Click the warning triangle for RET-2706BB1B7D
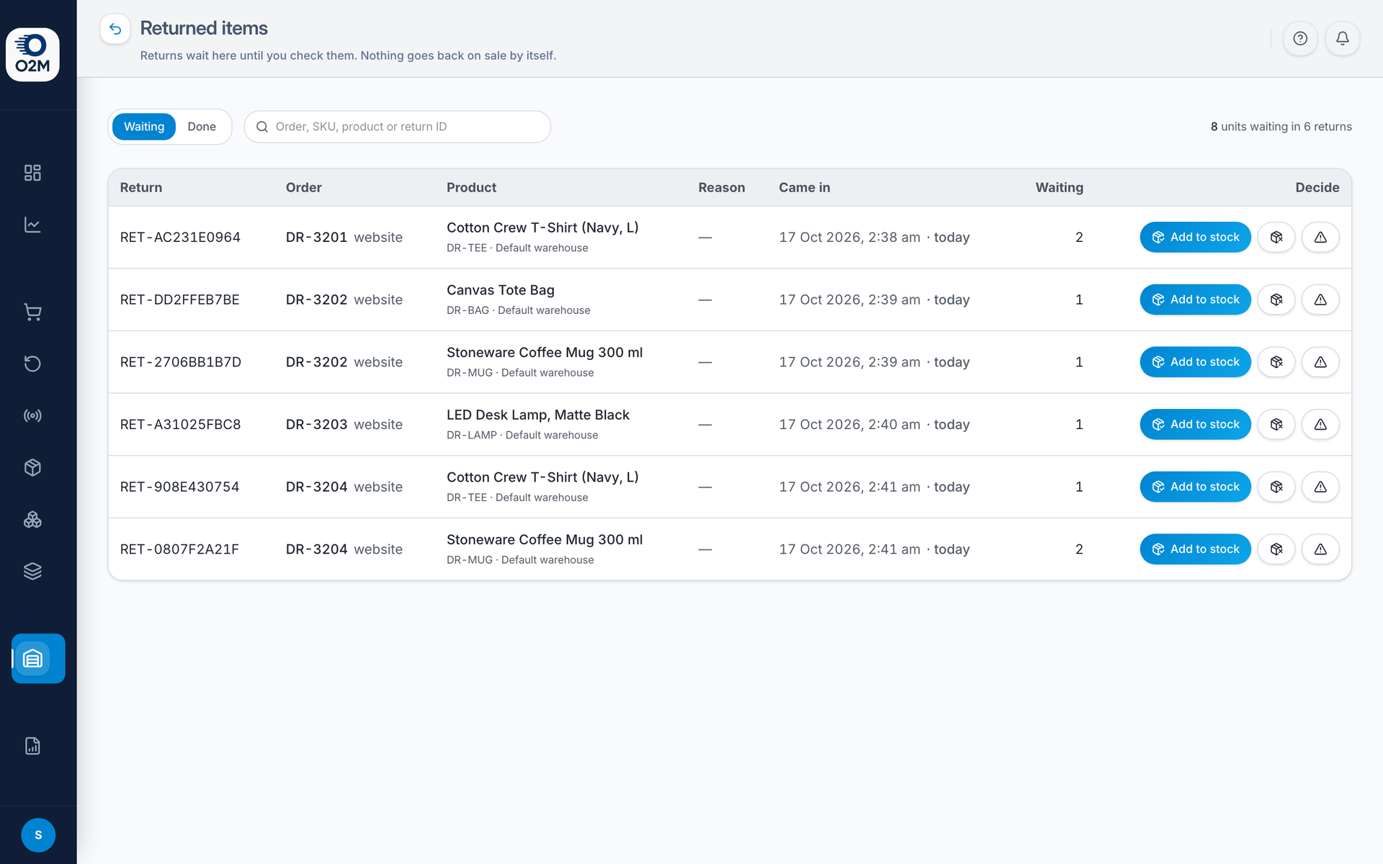The width and height of the screenshot is (1383, 864). pos(1320,362)
